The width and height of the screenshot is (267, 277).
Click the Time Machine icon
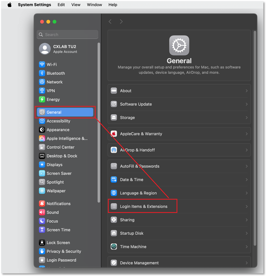(114, 247)
